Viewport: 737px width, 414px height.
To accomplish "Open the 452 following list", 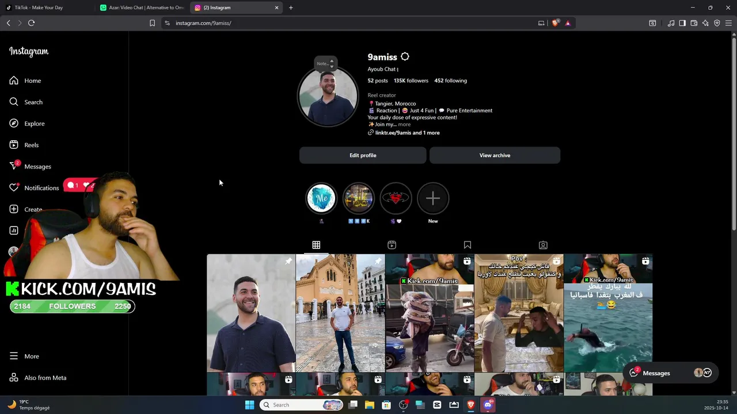I will tap(450, 80).
